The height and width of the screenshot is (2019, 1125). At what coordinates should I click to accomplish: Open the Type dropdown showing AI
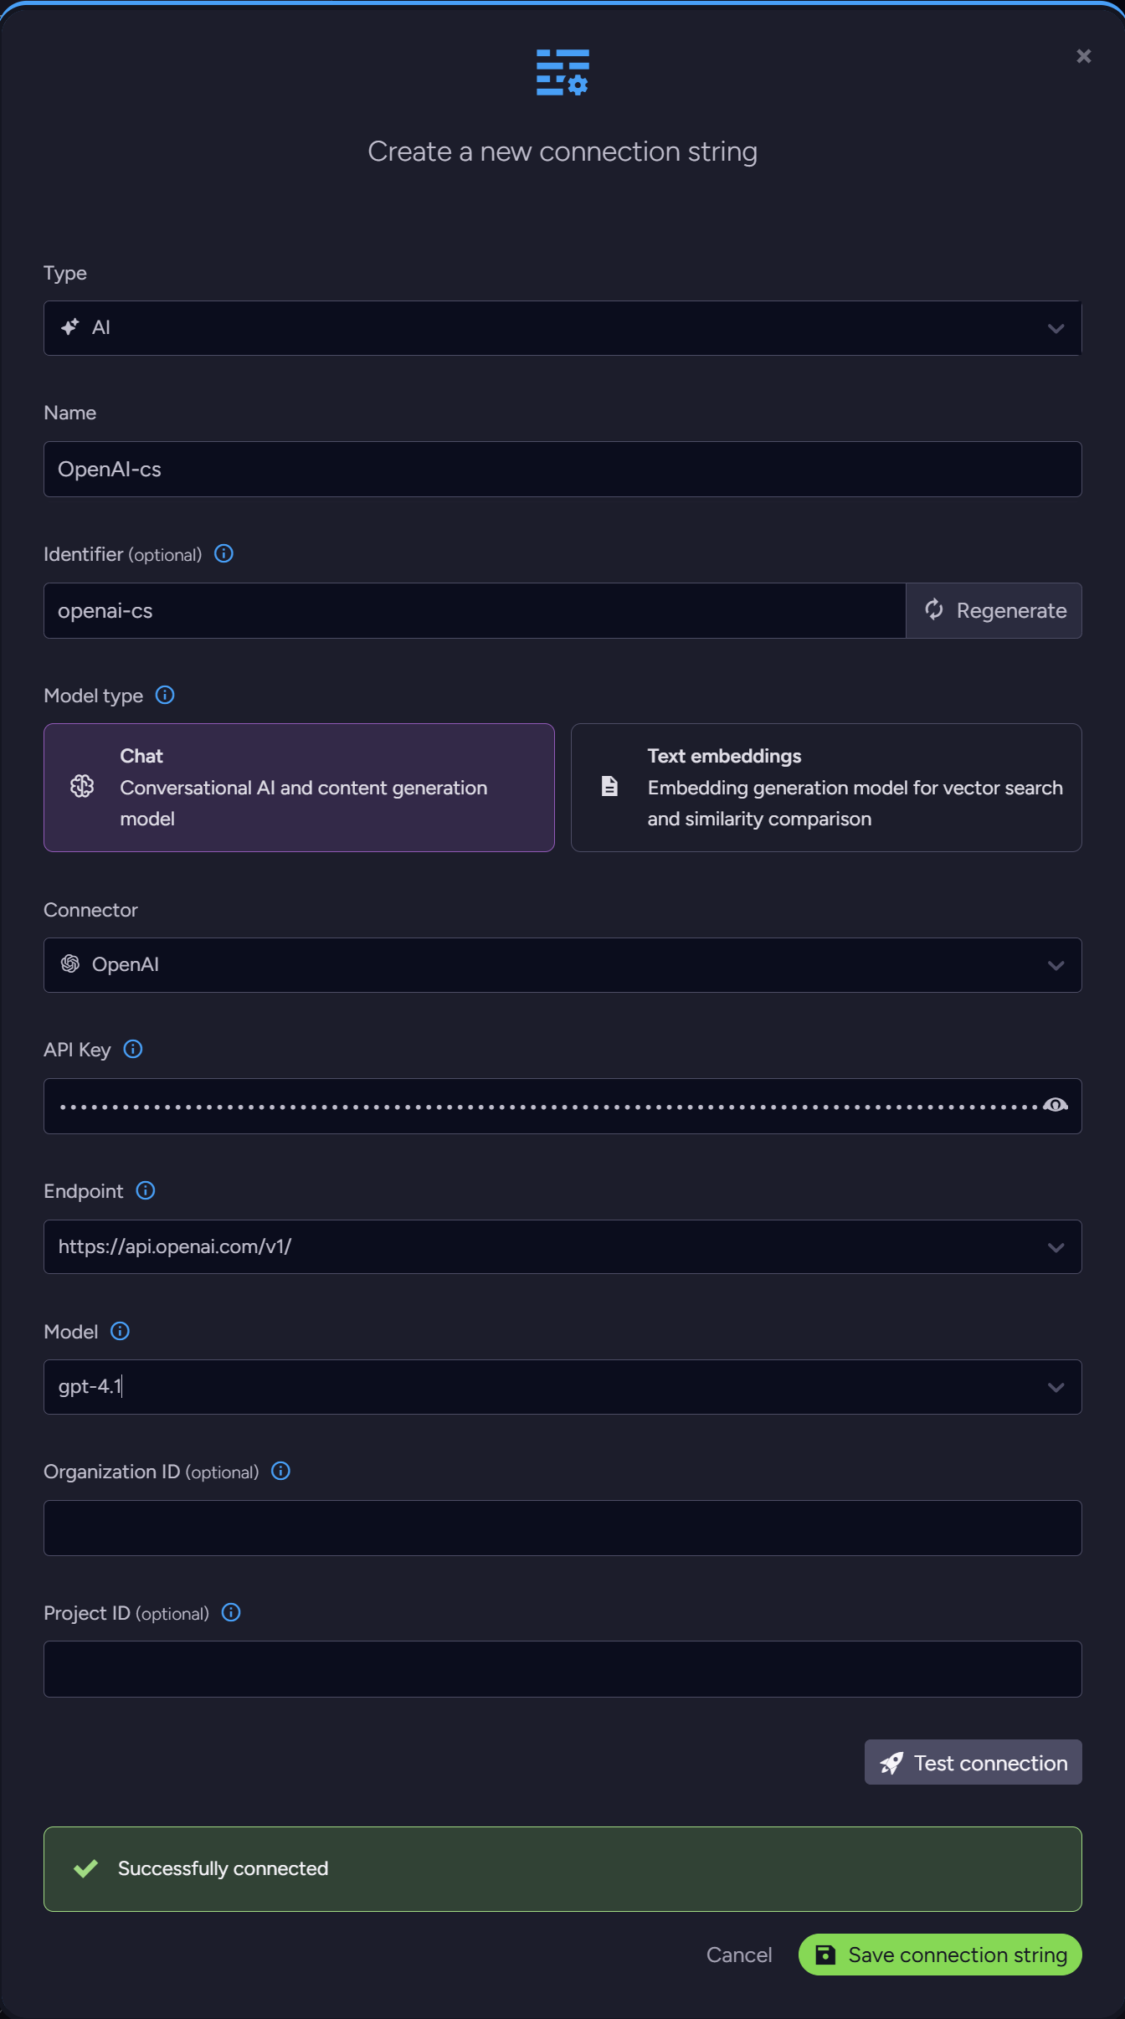point(562,328)
